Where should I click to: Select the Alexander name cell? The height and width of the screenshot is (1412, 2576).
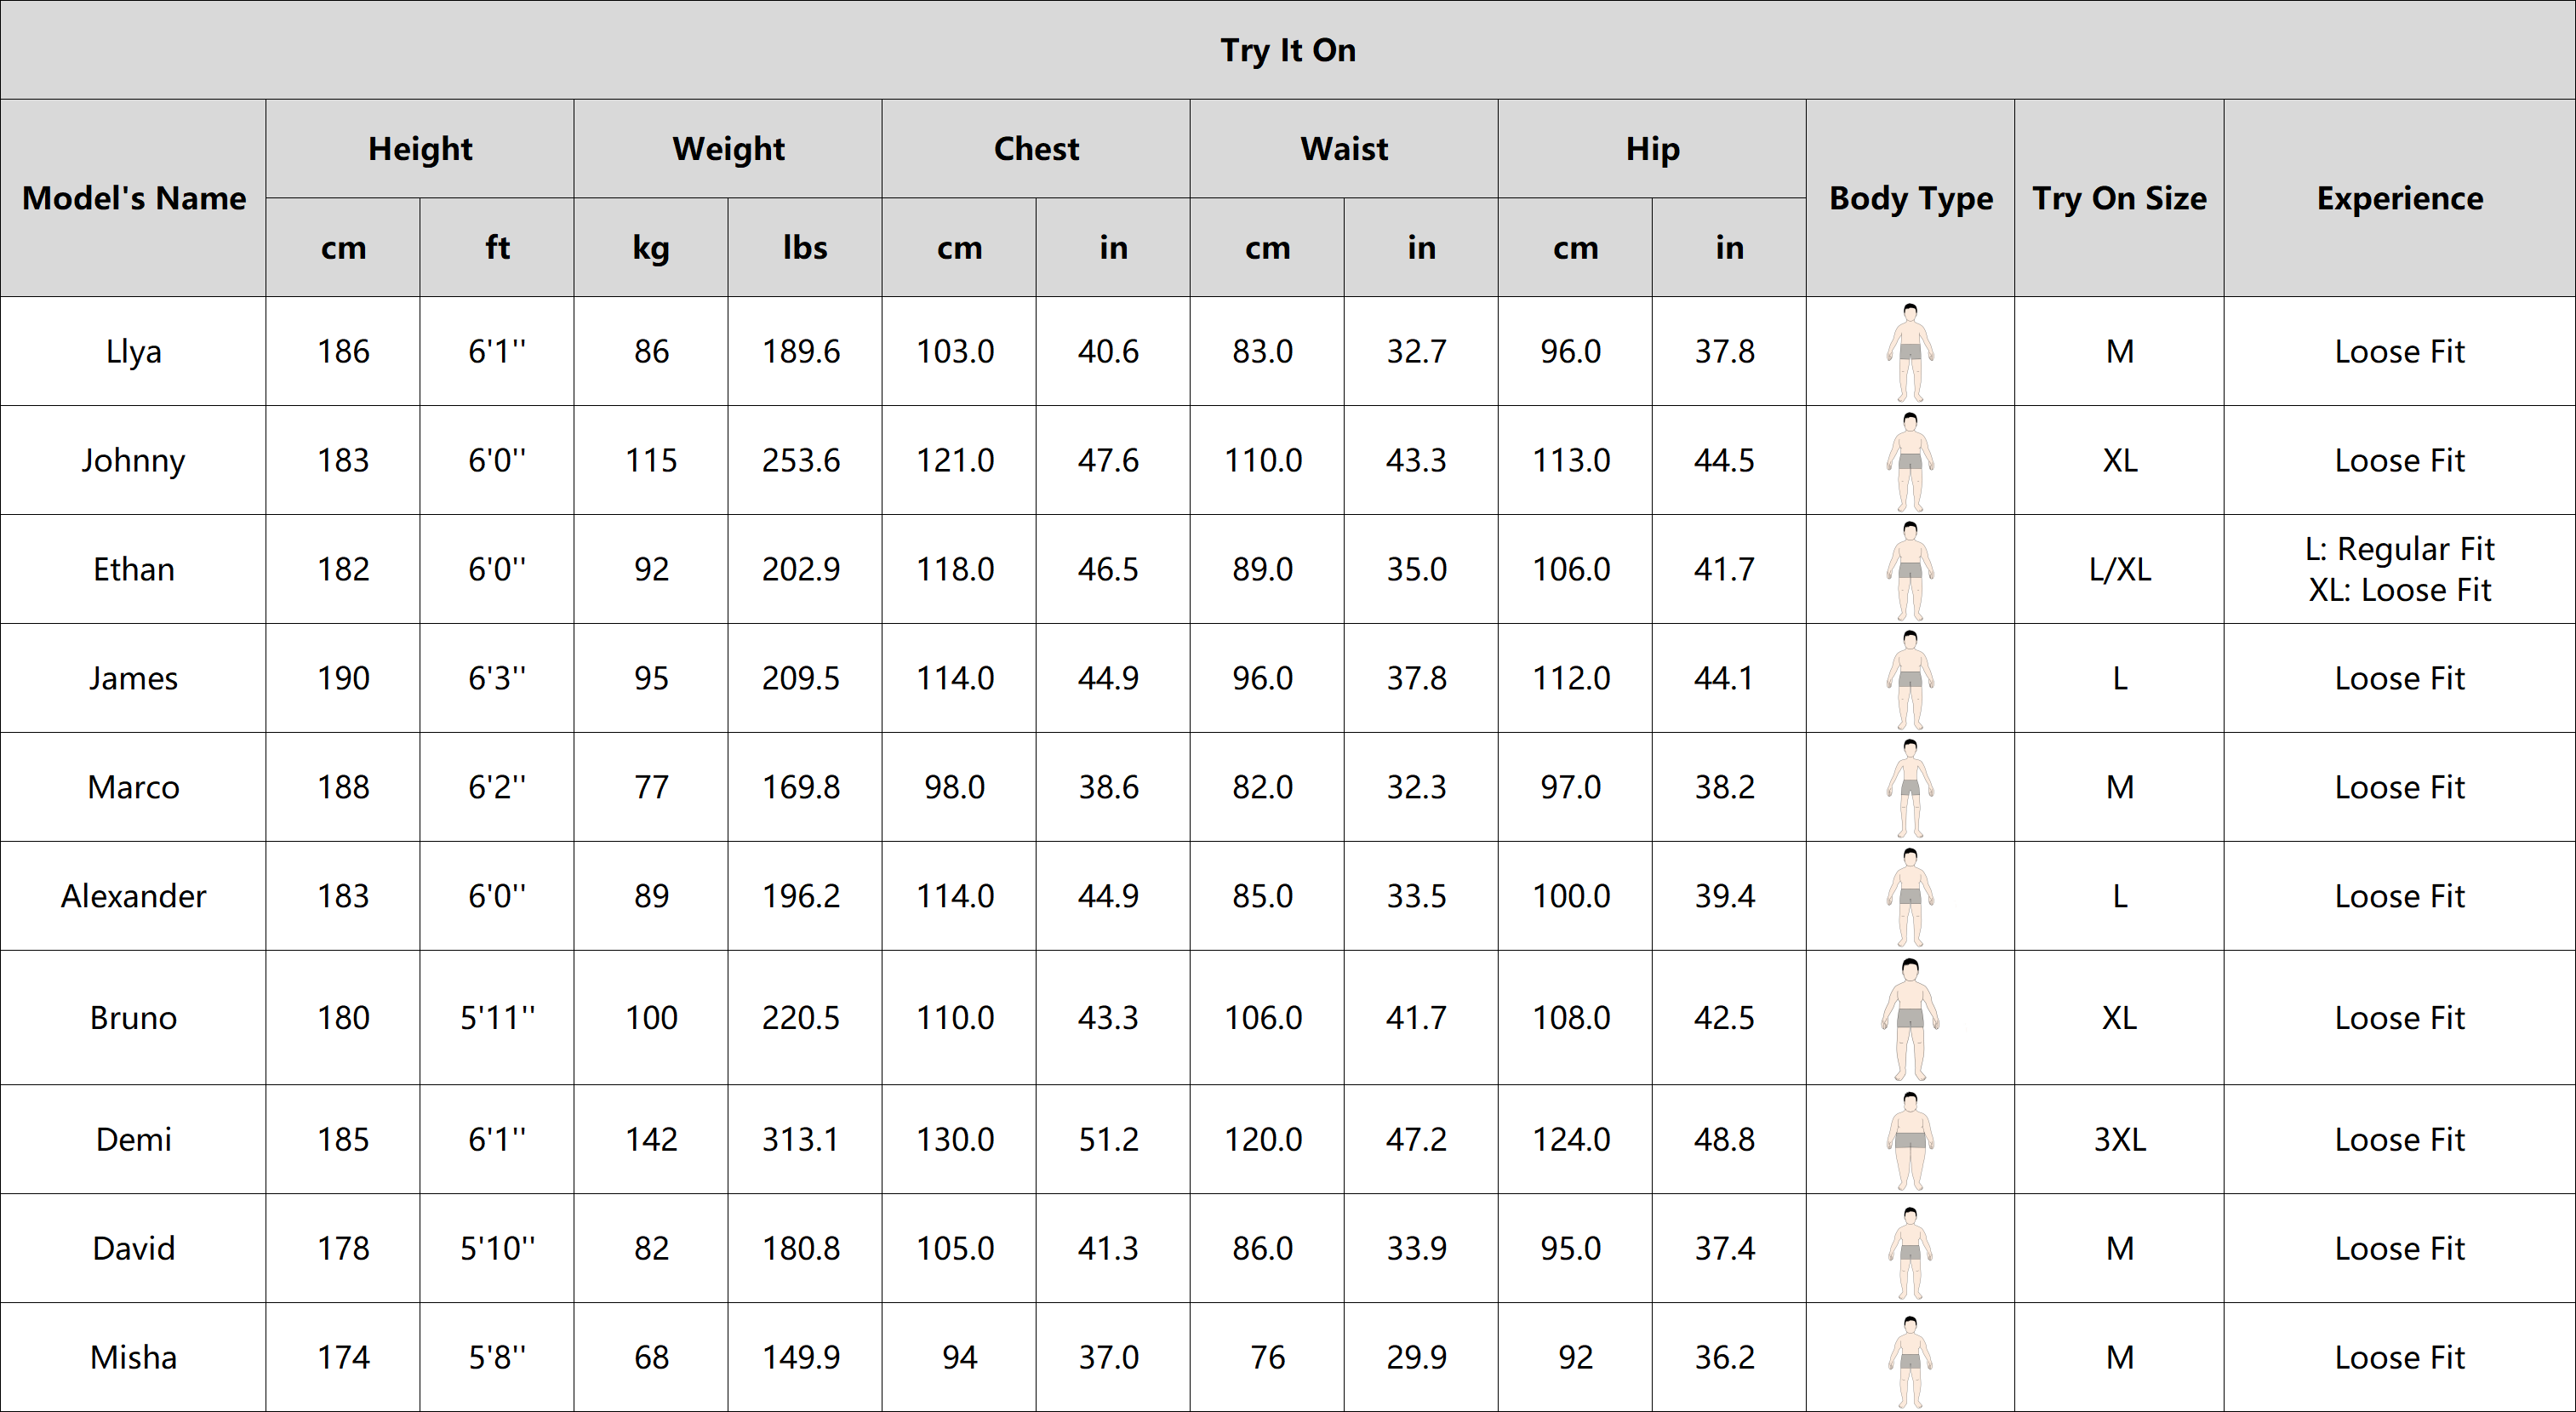click(x=133, y=896)
